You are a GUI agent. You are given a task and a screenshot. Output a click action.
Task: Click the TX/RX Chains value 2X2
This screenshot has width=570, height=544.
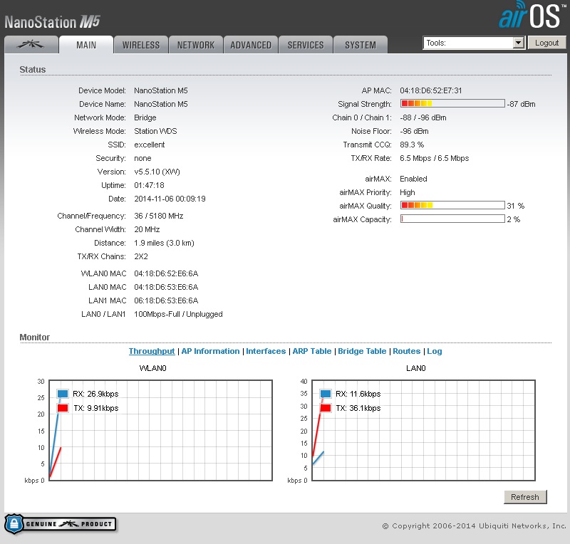tap(141, 256)
